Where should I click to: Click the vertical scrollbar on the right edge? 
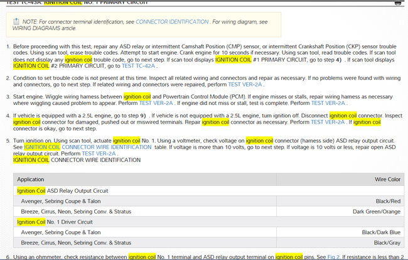tap(405, 126)
